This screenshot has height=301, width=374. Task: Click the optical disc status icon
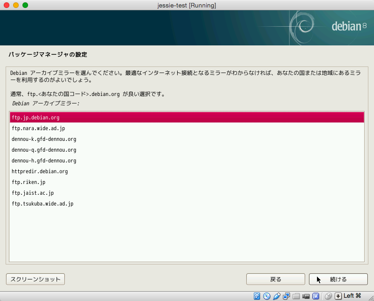(266, 296)
